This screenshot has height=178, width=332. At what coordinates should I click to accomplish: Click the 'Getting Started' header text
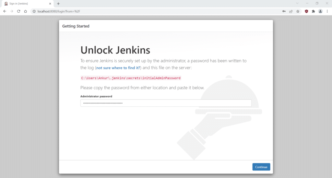pyautogui.click(x=76, y=26)
